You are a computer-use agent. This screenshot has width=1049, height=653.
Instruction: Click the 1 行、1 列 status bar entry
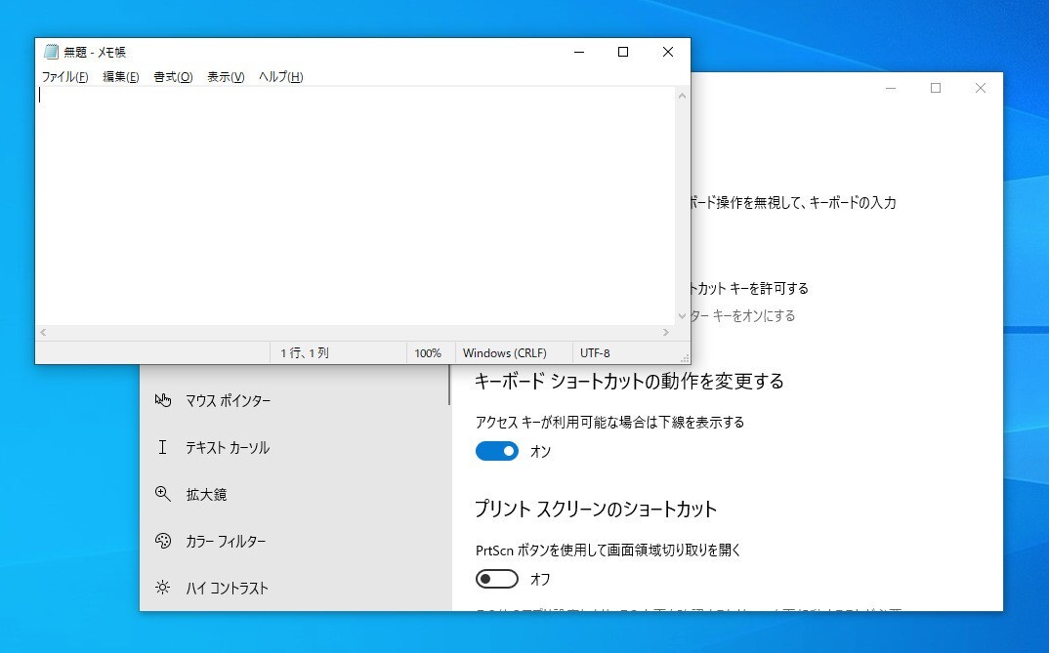(x=305, y=353)
